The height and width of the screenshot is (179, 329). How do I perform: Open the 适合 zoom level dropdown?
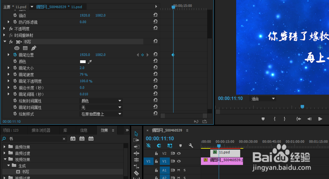pyautogui.click(x=263, y=99)
